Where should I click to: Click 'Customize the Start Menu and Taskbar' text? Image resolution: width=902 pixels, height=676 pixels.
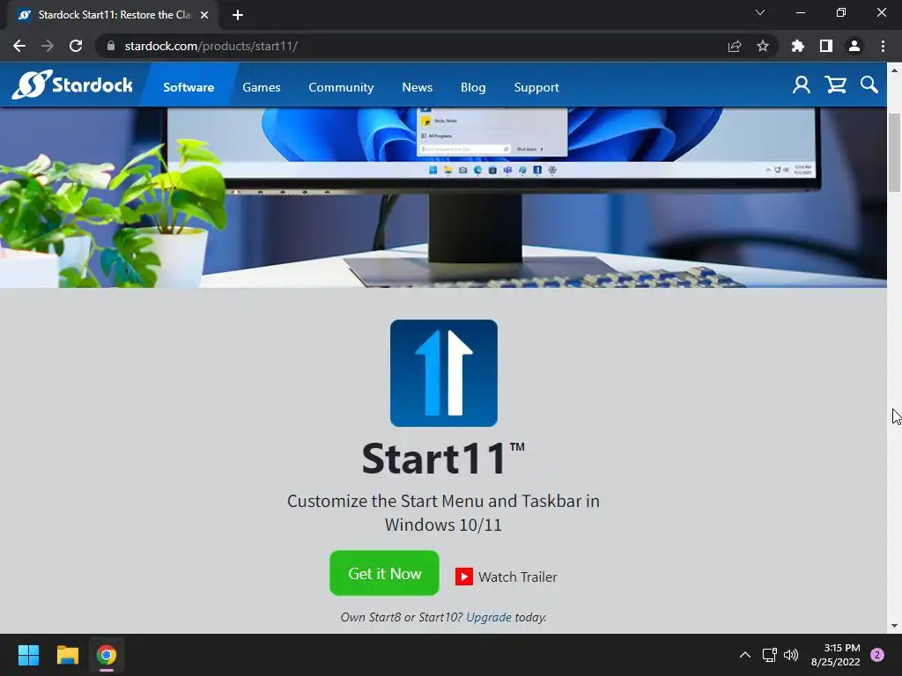(443, 513)
